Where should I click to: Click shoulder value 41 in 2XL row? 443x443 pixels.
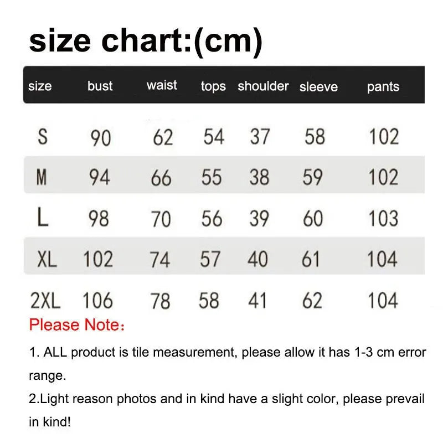coord(257,300)
